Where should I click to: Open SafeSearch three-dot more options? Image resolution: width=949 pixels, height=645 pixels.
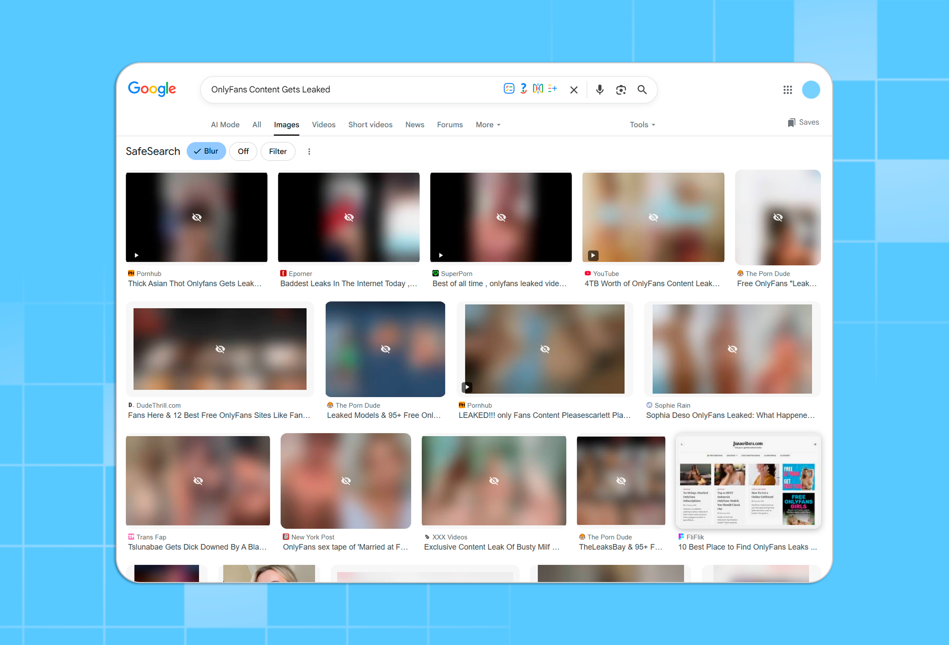pos(309,151)
